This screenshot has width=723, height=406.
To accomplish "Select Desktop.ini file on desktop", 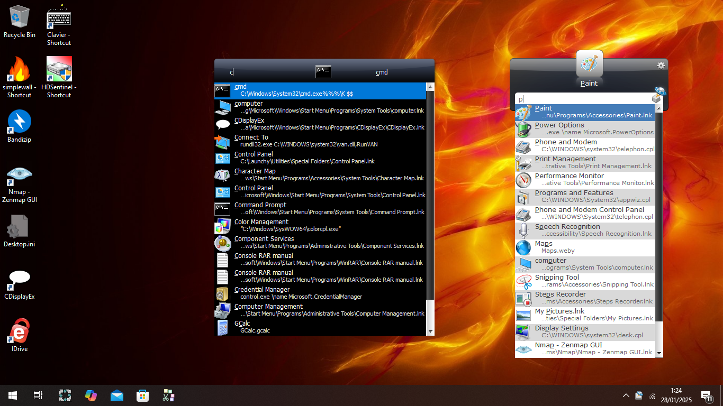I will pyautogui.click(x=20, y=231).
